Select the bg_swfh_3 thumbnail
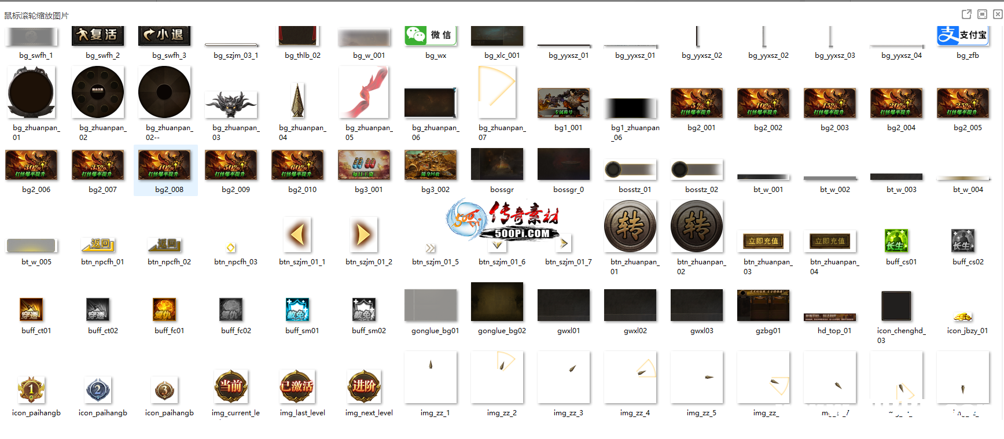The height and width of the screenshot is (439, 1004). [164, 35]
